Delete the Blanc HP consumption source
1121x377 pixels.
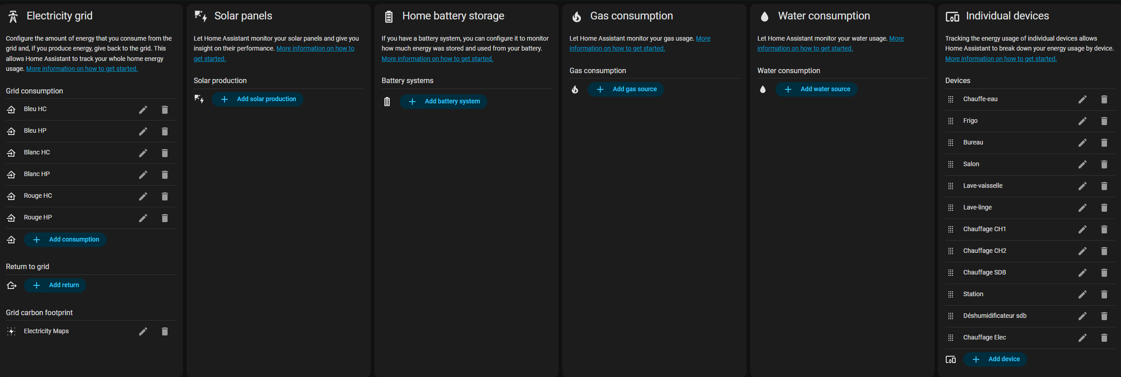pyautogui.click(x=165, y=175)
